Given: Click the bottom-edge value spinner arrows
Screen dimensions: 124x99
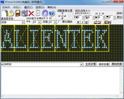Looking at the screenshot, I should pos(114,17).
